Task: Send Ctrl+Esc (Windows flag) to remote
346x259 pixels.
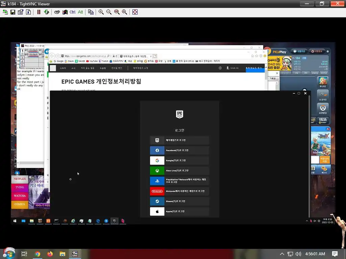Action: point(65,12)
